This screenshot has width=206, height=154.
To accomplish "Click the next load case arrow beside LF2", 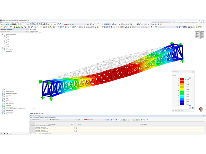I will 89,24.
